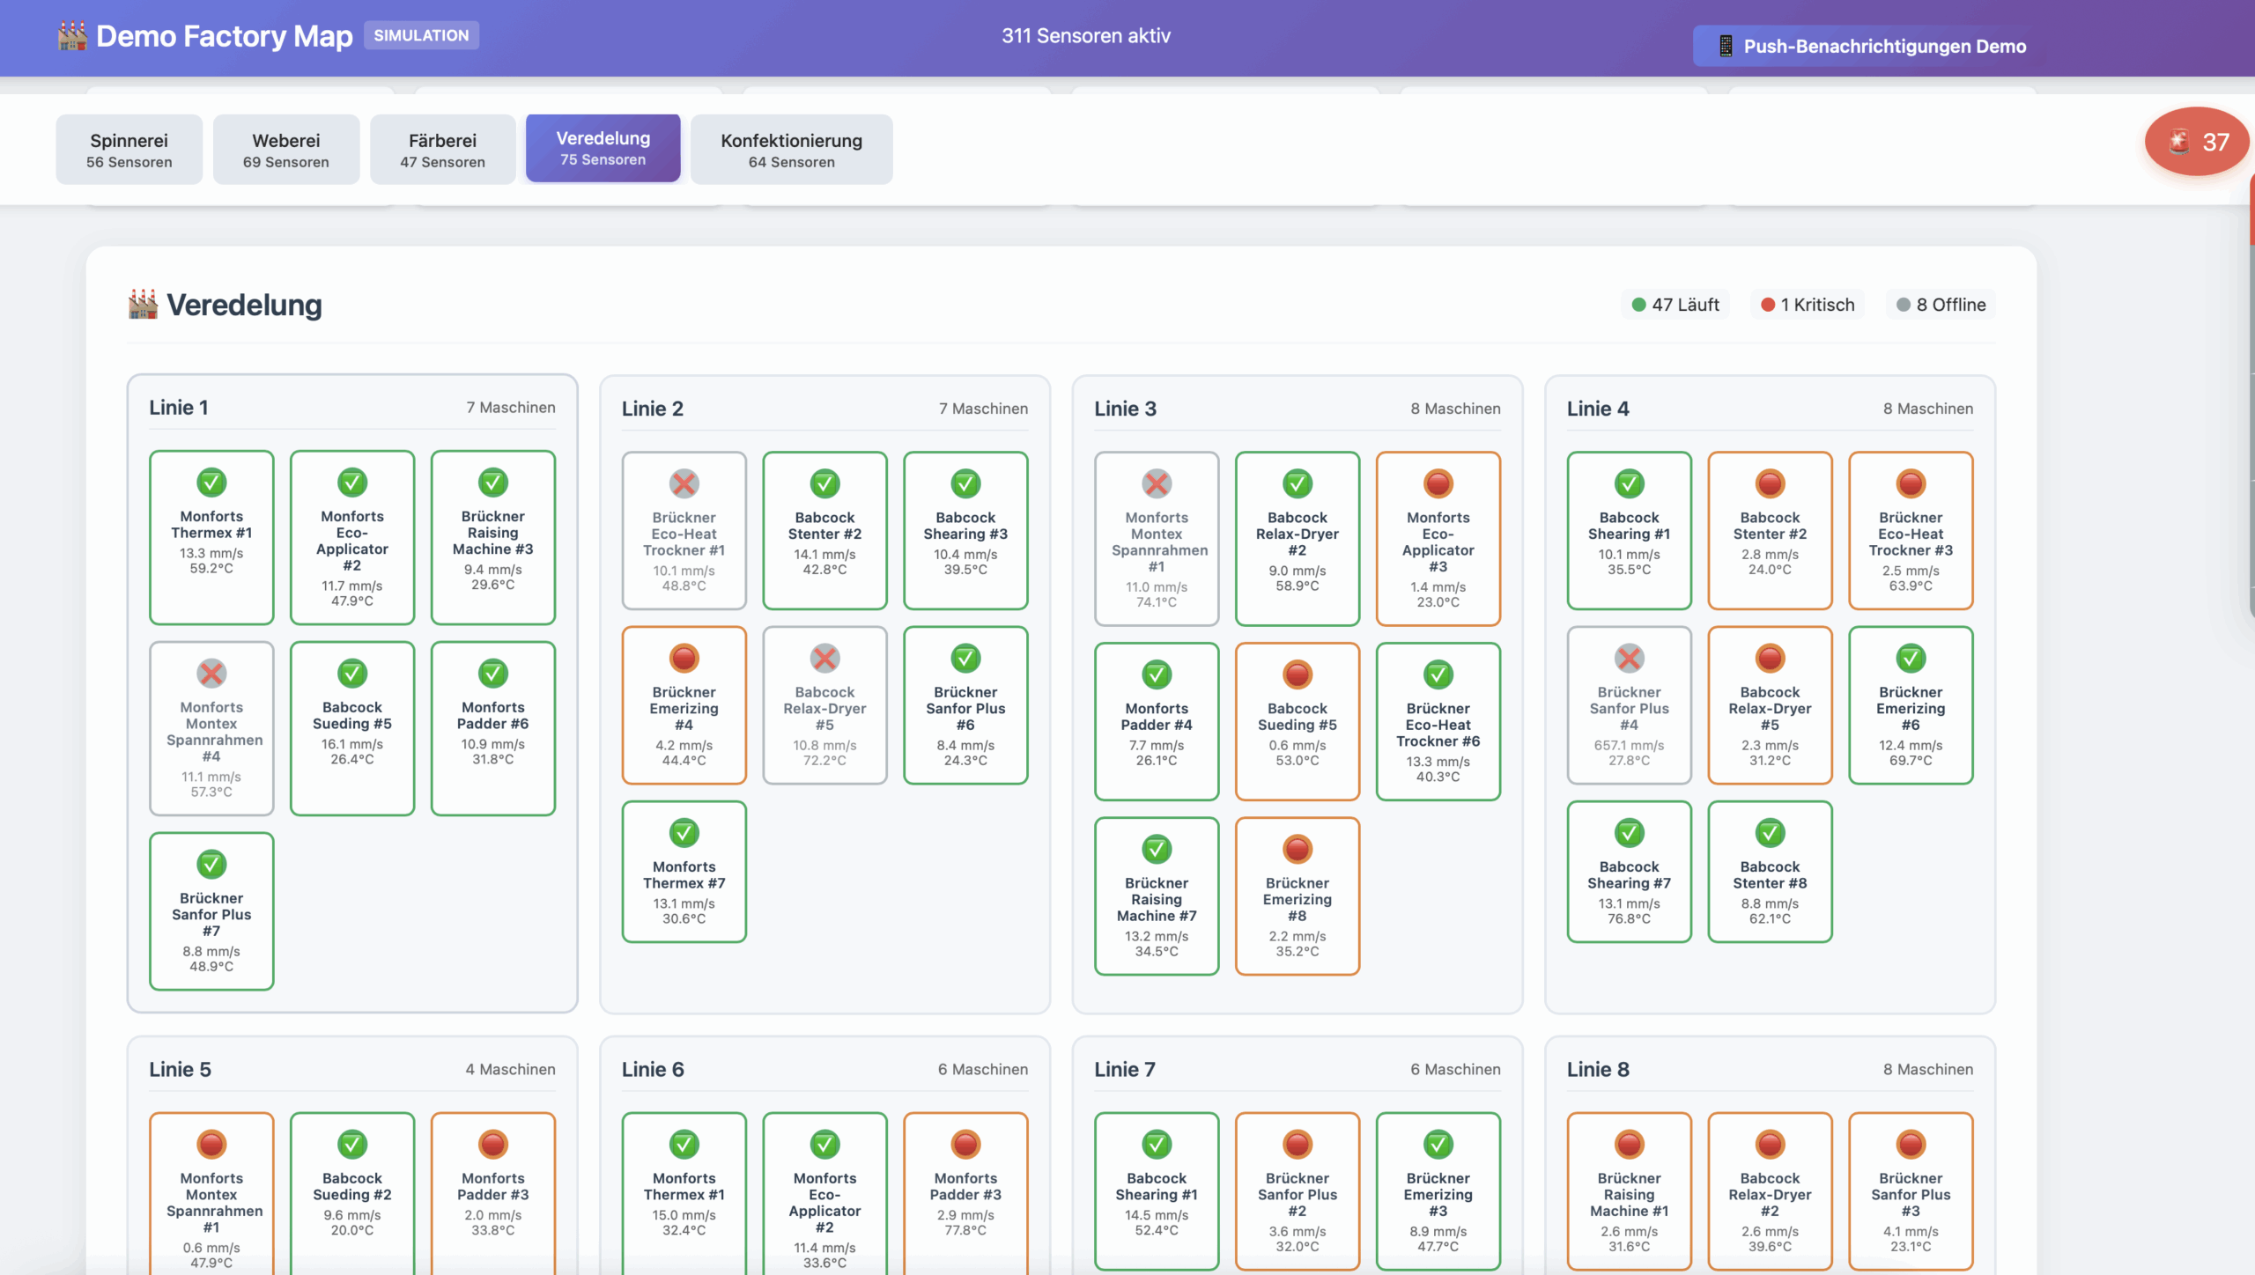2255x1275 pixels.
Task: Click green check on Babcock Shearing #3
Action: pyautogui.click(x=966, y=483)
